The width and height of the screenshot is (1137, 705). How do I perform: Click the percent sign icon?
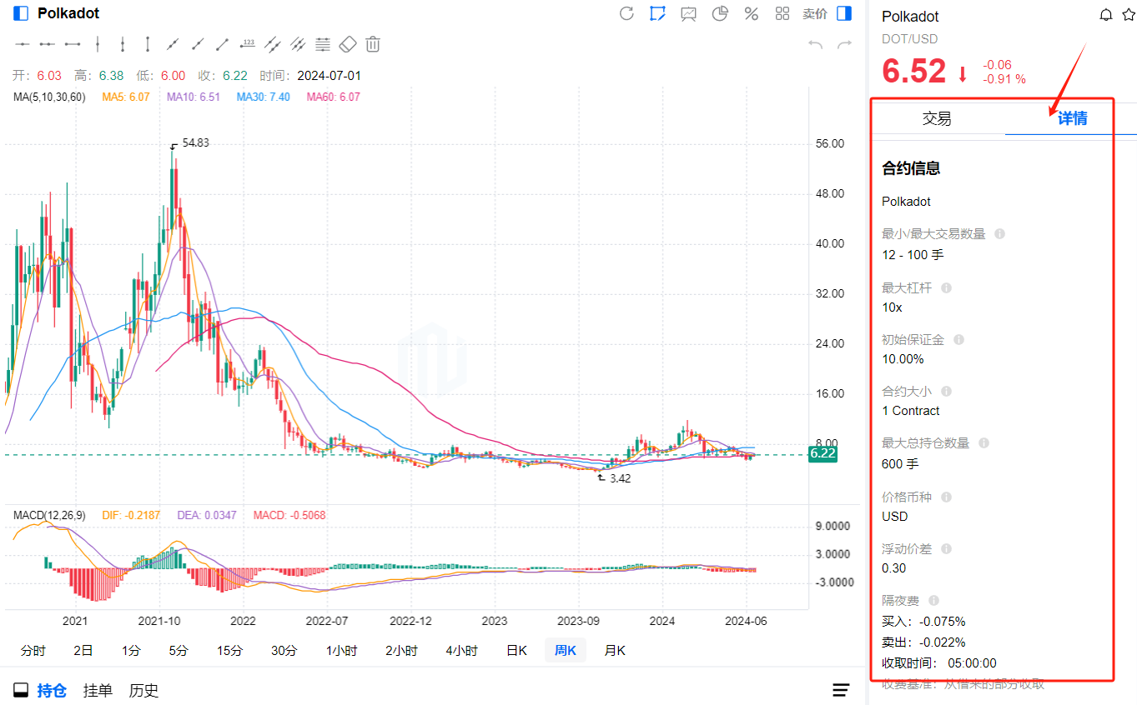(751, 13)
